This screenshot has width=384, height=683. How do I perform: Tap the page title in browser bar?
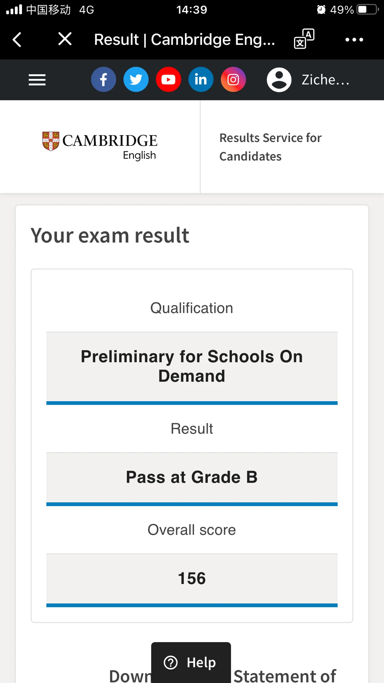185,39
